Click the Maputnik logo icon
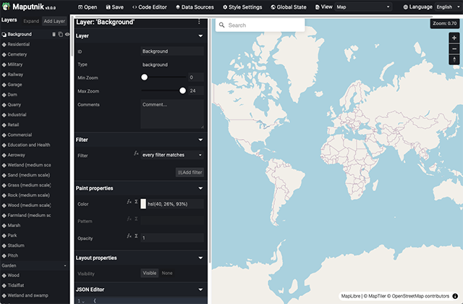This screenshot has height=304, width=463. coord(6,7)
